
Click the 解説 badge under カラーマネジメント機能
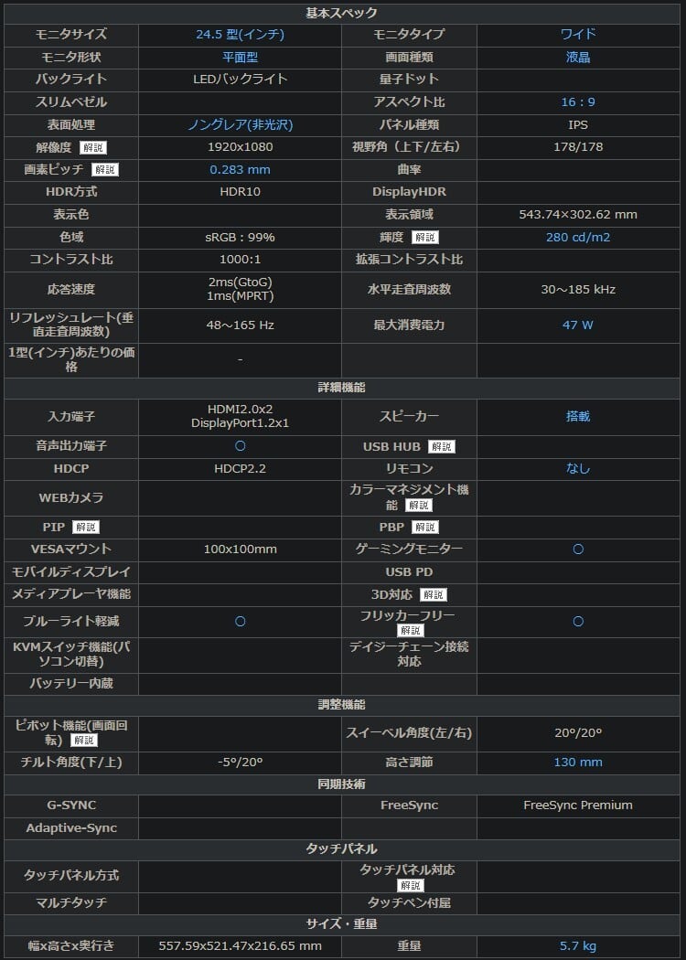[418, 506]
